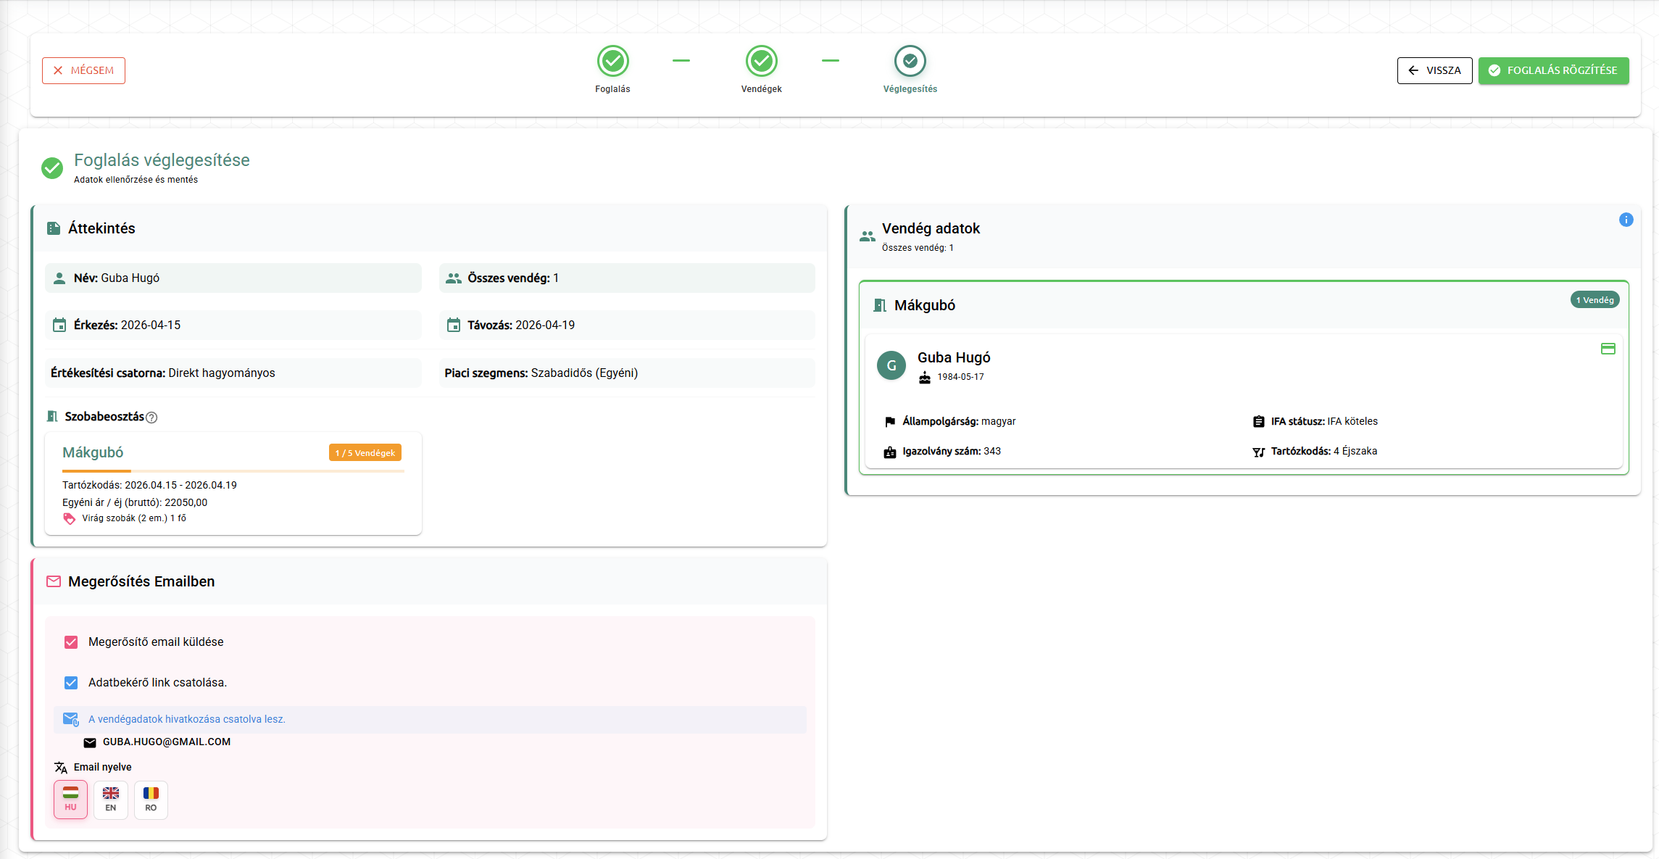Image resolution: width=1659 pixels, height=859 pixels.
Task: Click the translate icon next to Email nyelve
Action: pos(61,768)
